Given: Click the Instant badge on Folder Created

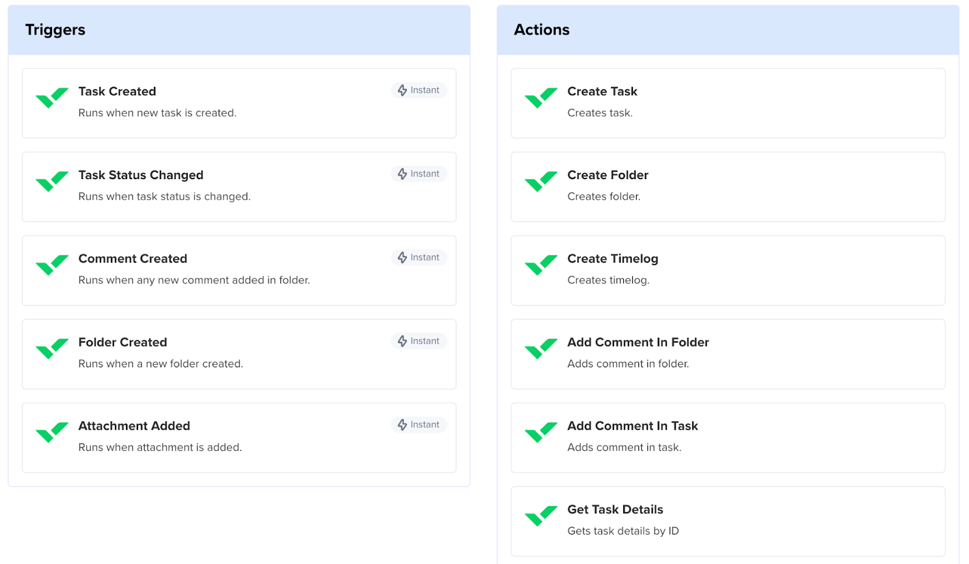Looking at the screenshot, I should click(419, 341).
